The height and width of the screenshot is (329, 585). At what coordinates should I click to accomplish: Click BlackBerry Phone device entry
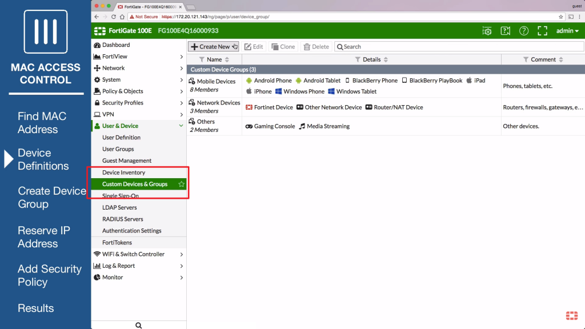[371, 81]
